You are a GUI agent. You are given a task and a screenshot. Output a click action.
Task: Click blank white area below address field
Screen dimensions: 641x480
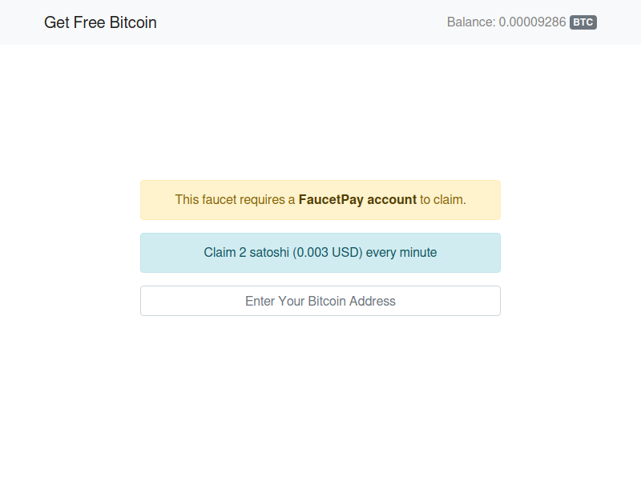[320, 392]
